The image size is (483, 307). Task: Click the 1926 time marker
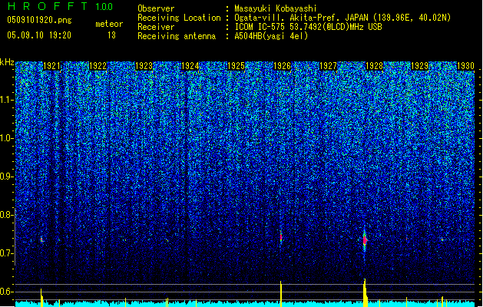[x=282, y=66]
